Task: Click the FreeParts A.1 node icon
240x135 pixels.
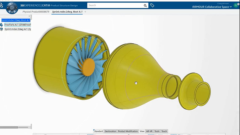Action: (1, 25)
